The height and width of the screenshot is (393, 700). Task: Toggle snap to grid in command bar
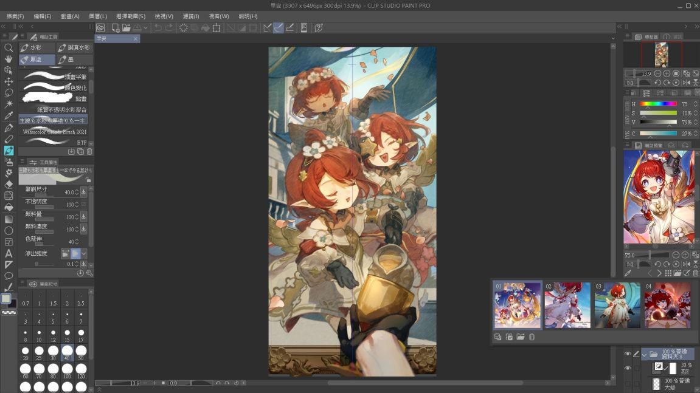[x=289, y=28]
